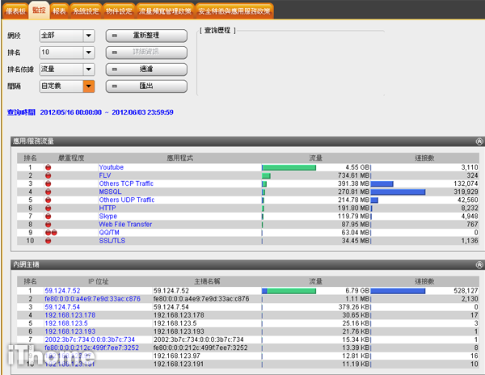Open the 流量頻寬管理政策 tab

[x=165, y=11]
